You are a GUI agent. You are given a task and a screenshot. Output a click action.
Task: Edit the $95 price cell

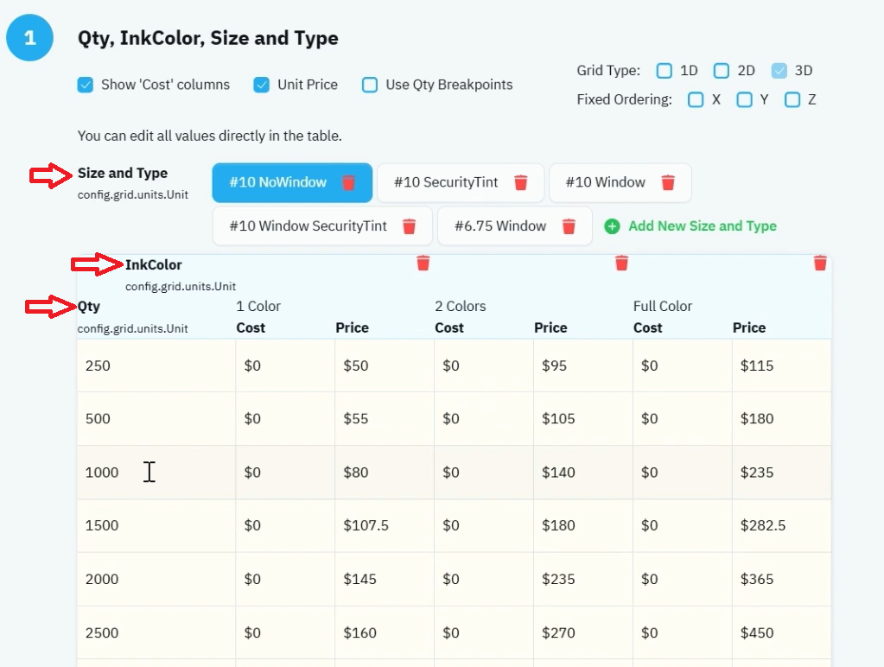pos(583,366)
